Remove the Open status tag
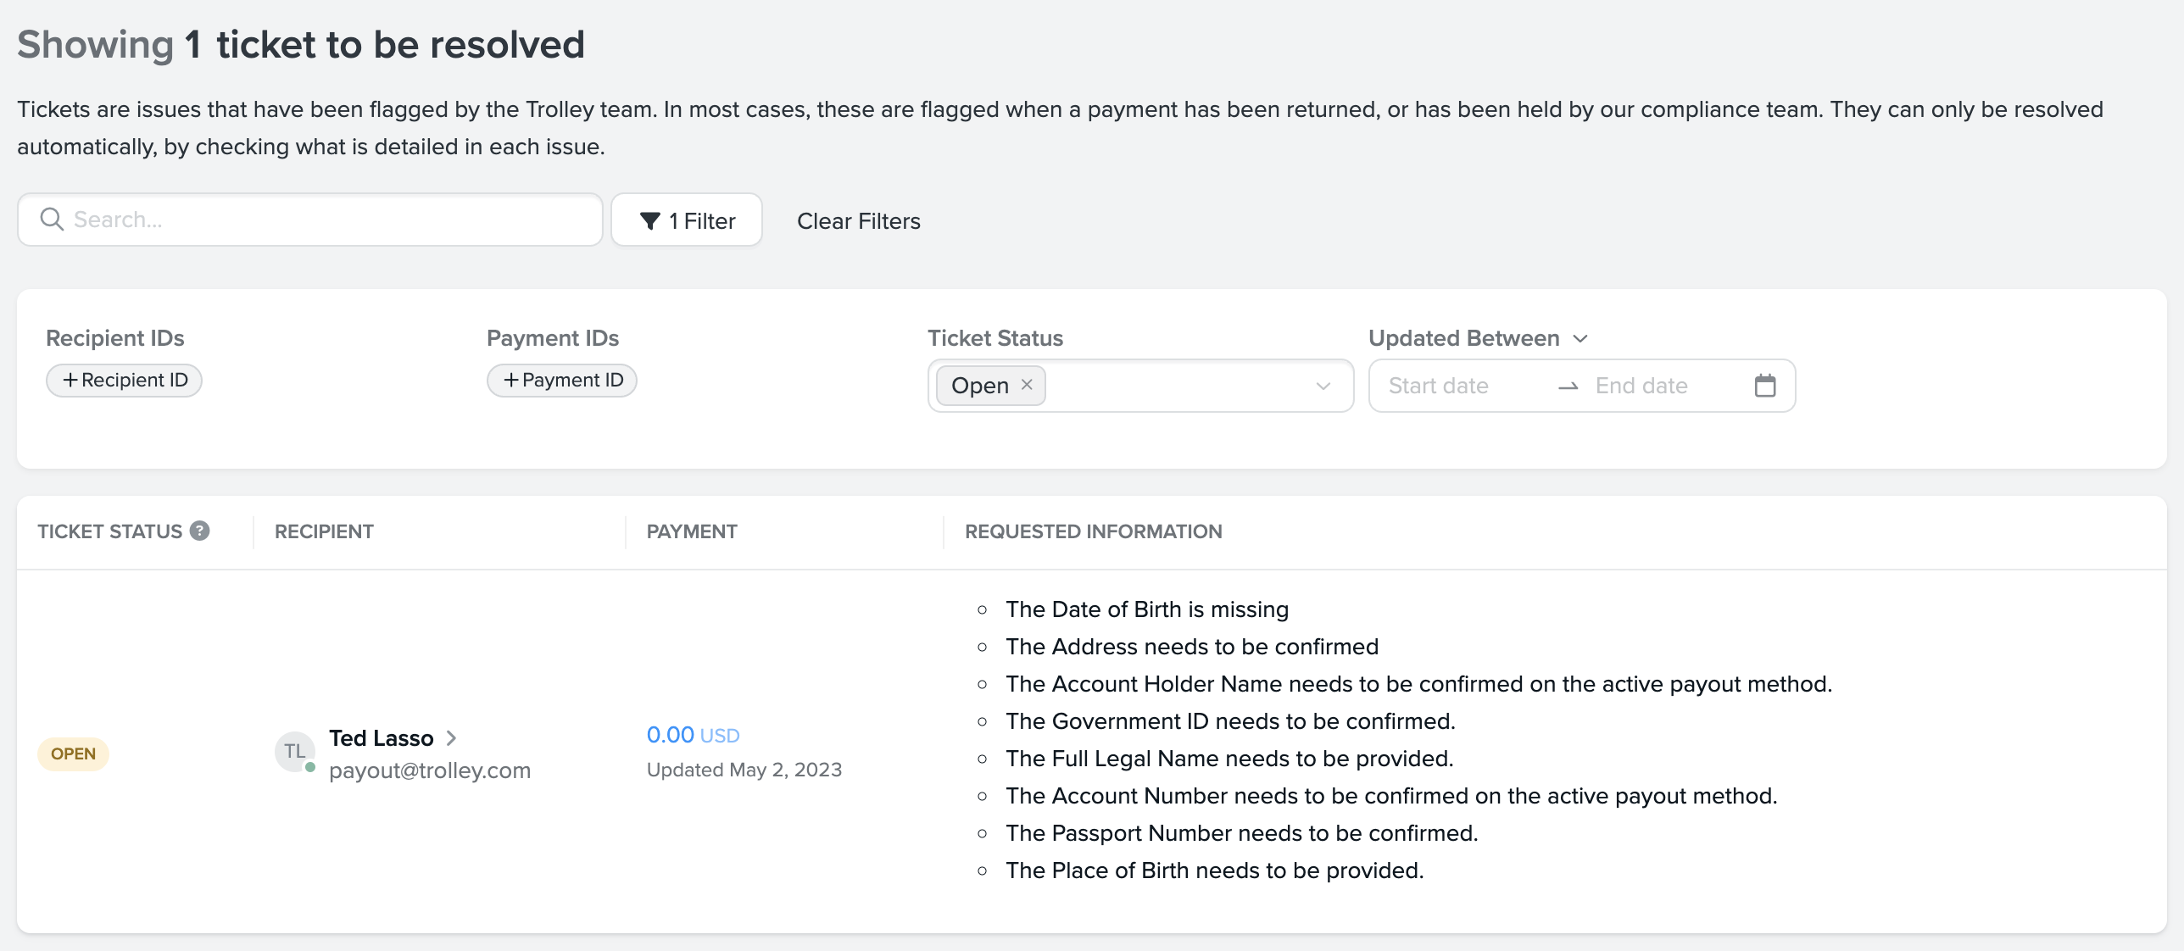Viewport: 2184px width, 951px height. [1027, 385]
